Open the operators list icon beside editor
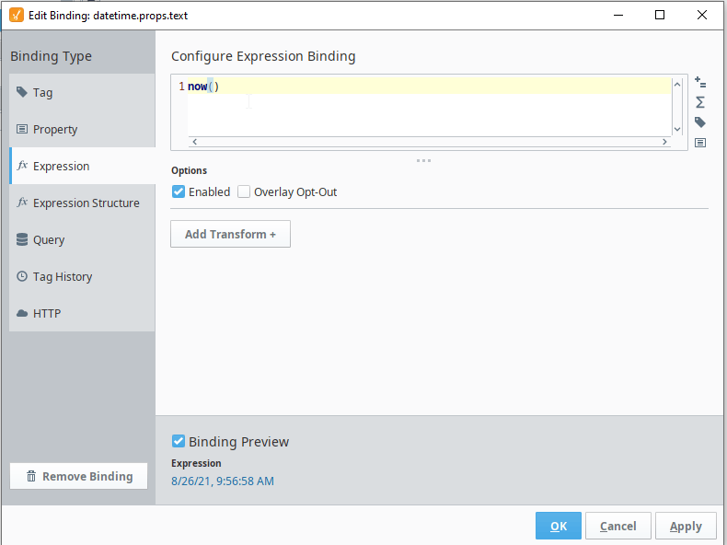Viewport: 727px width, 545px height. 700,83
